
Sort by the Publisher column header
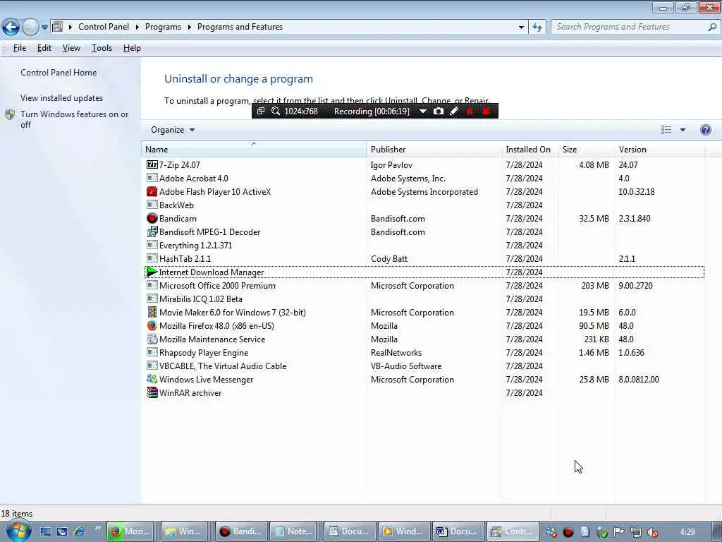pos(434,150)
